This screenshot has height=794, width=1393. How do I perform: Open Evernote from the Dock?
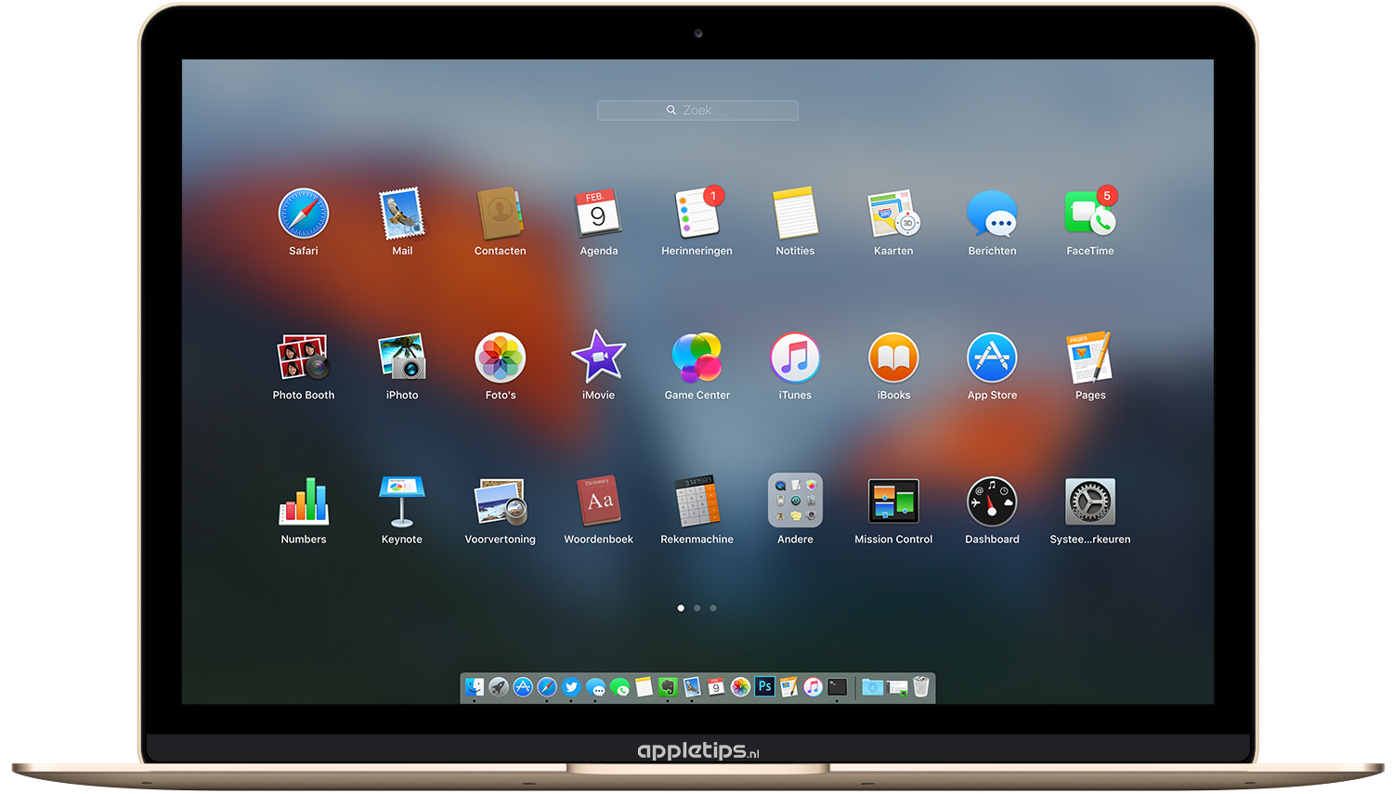coord(668,687)
